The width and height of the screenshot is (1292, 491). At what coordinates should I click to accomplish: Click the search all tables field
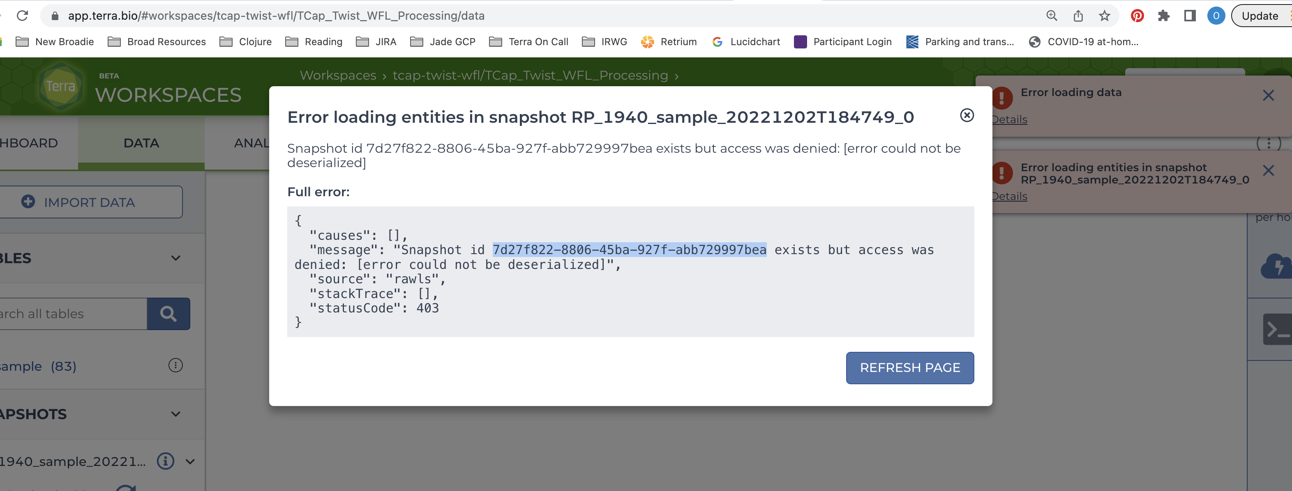click(73, 314)
